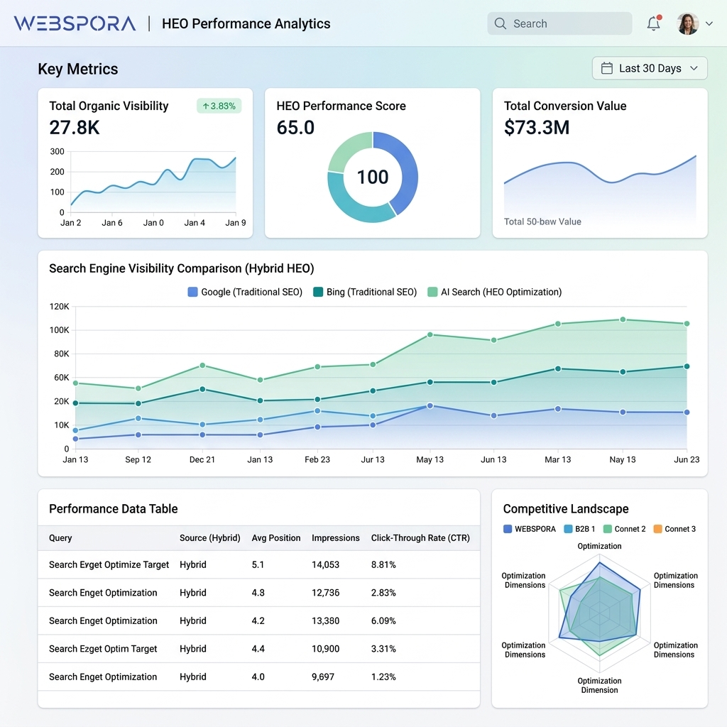Click the donut chart center value 100
The image size is (727, 727).
click(x=373, y=177)
